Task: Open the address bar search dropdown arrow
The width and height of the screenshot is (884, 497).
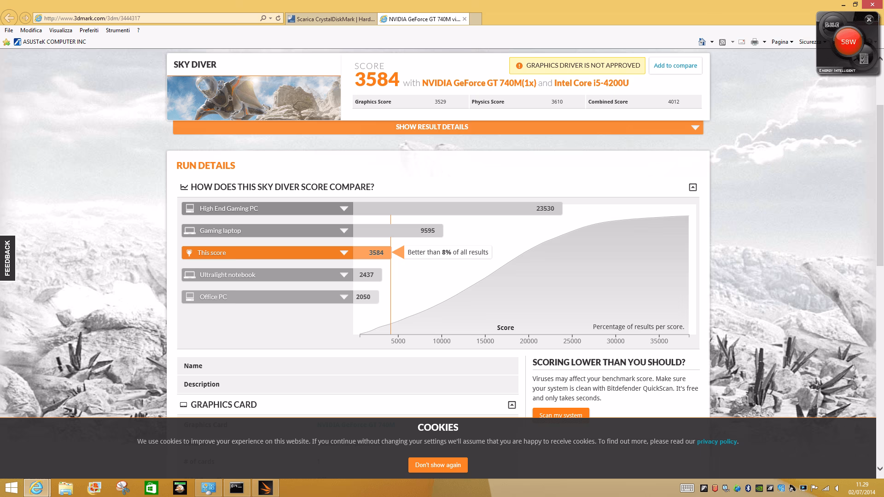Action: coord(270,18)
